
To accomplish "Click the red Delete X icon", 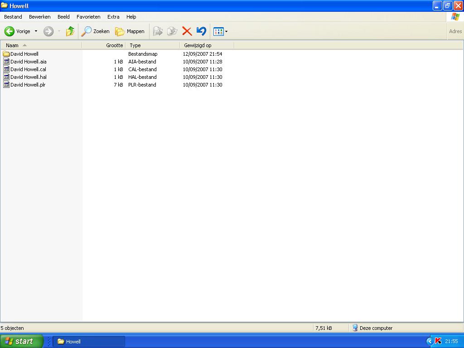I will (x=187, y=31).
